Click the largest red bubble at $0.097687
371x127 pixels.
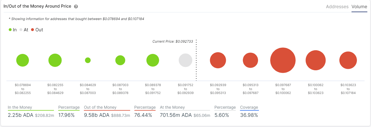283,60
